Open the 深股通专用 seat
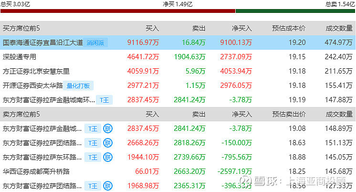This screenshot has width=356, height=192. pyautogui.click(x=20, y=57)
